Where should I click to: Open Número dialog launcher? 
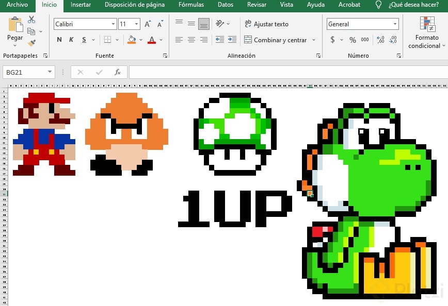click(399, 56)
